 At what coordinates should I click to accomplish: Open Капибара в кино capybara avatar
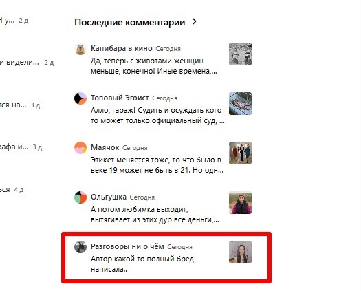[80, 49]
